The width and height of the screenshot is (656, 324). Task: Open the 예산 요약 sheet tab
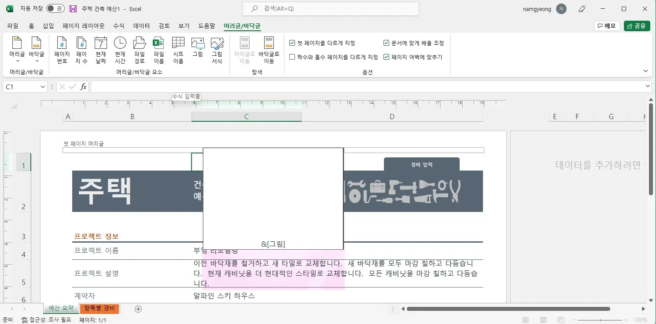(x=60, y=309)
